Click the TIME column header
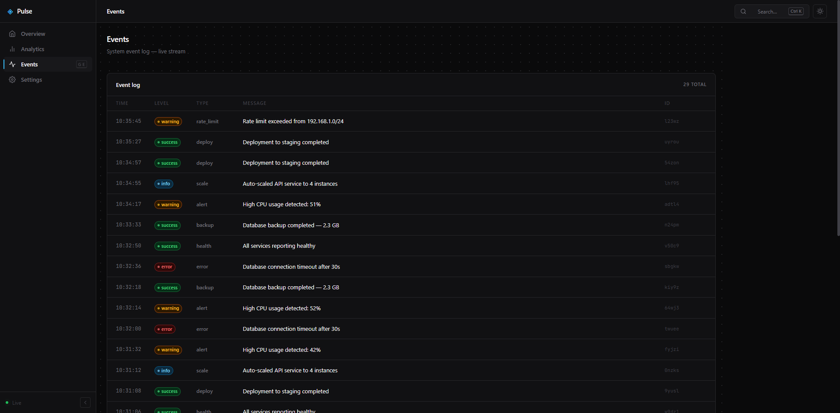The width and height of the screenshot is (840, 413). point(122,103)
